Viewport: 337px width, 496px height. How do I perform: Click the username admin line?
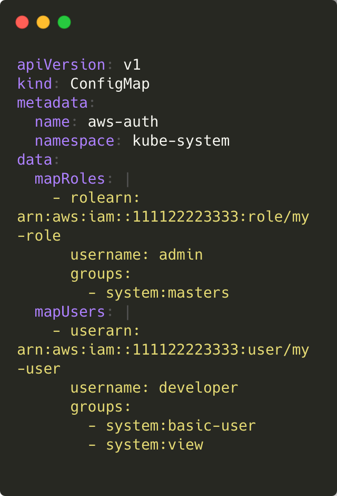[136, 255]
